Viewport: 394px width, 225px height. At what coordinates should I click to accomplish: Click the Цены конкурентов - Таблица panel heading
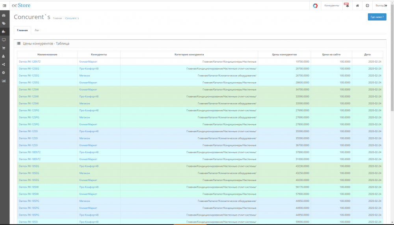(46, 44)
